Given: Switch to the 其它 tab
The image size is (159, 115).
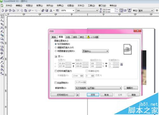Looking at the screenshot, I should (x=82, y=37).
